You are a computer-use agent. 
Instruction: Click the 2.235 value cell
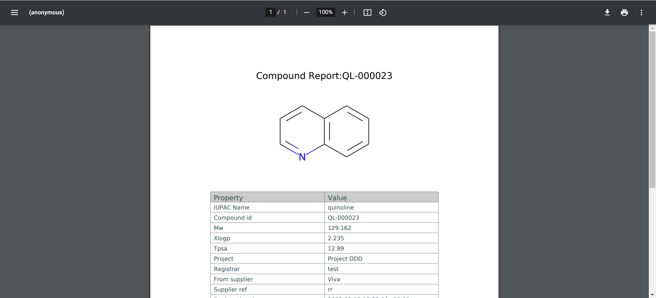pyautogui.click(x=381, y=238)
